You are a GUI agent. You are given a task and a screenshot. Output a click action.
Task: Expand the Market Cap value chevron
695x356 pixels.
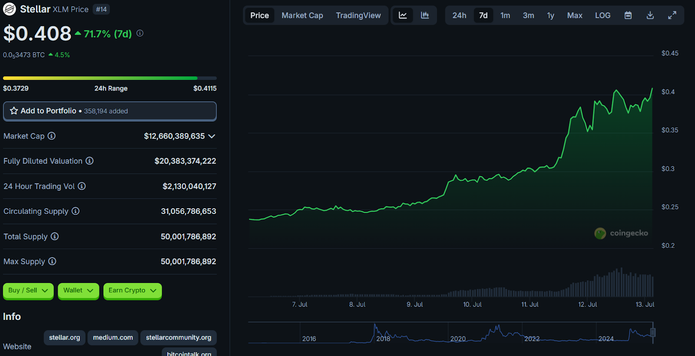tap(212, 136)
